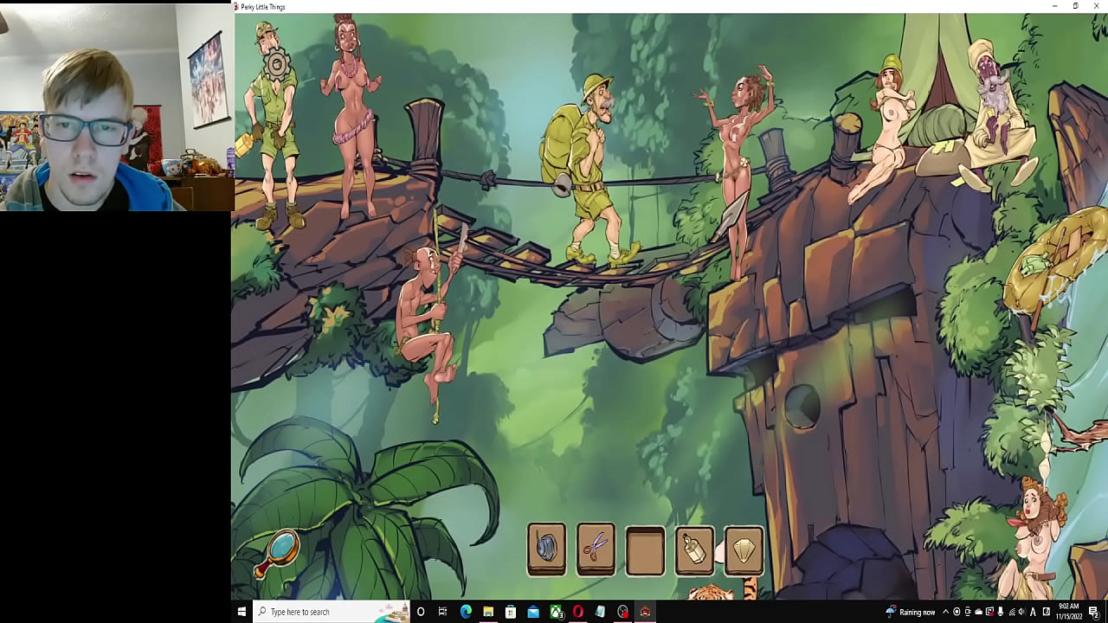The image size is (1108, 623).
Task: Click the empty inventory slot
Action: pyautogui.click(x=645, y=550)
